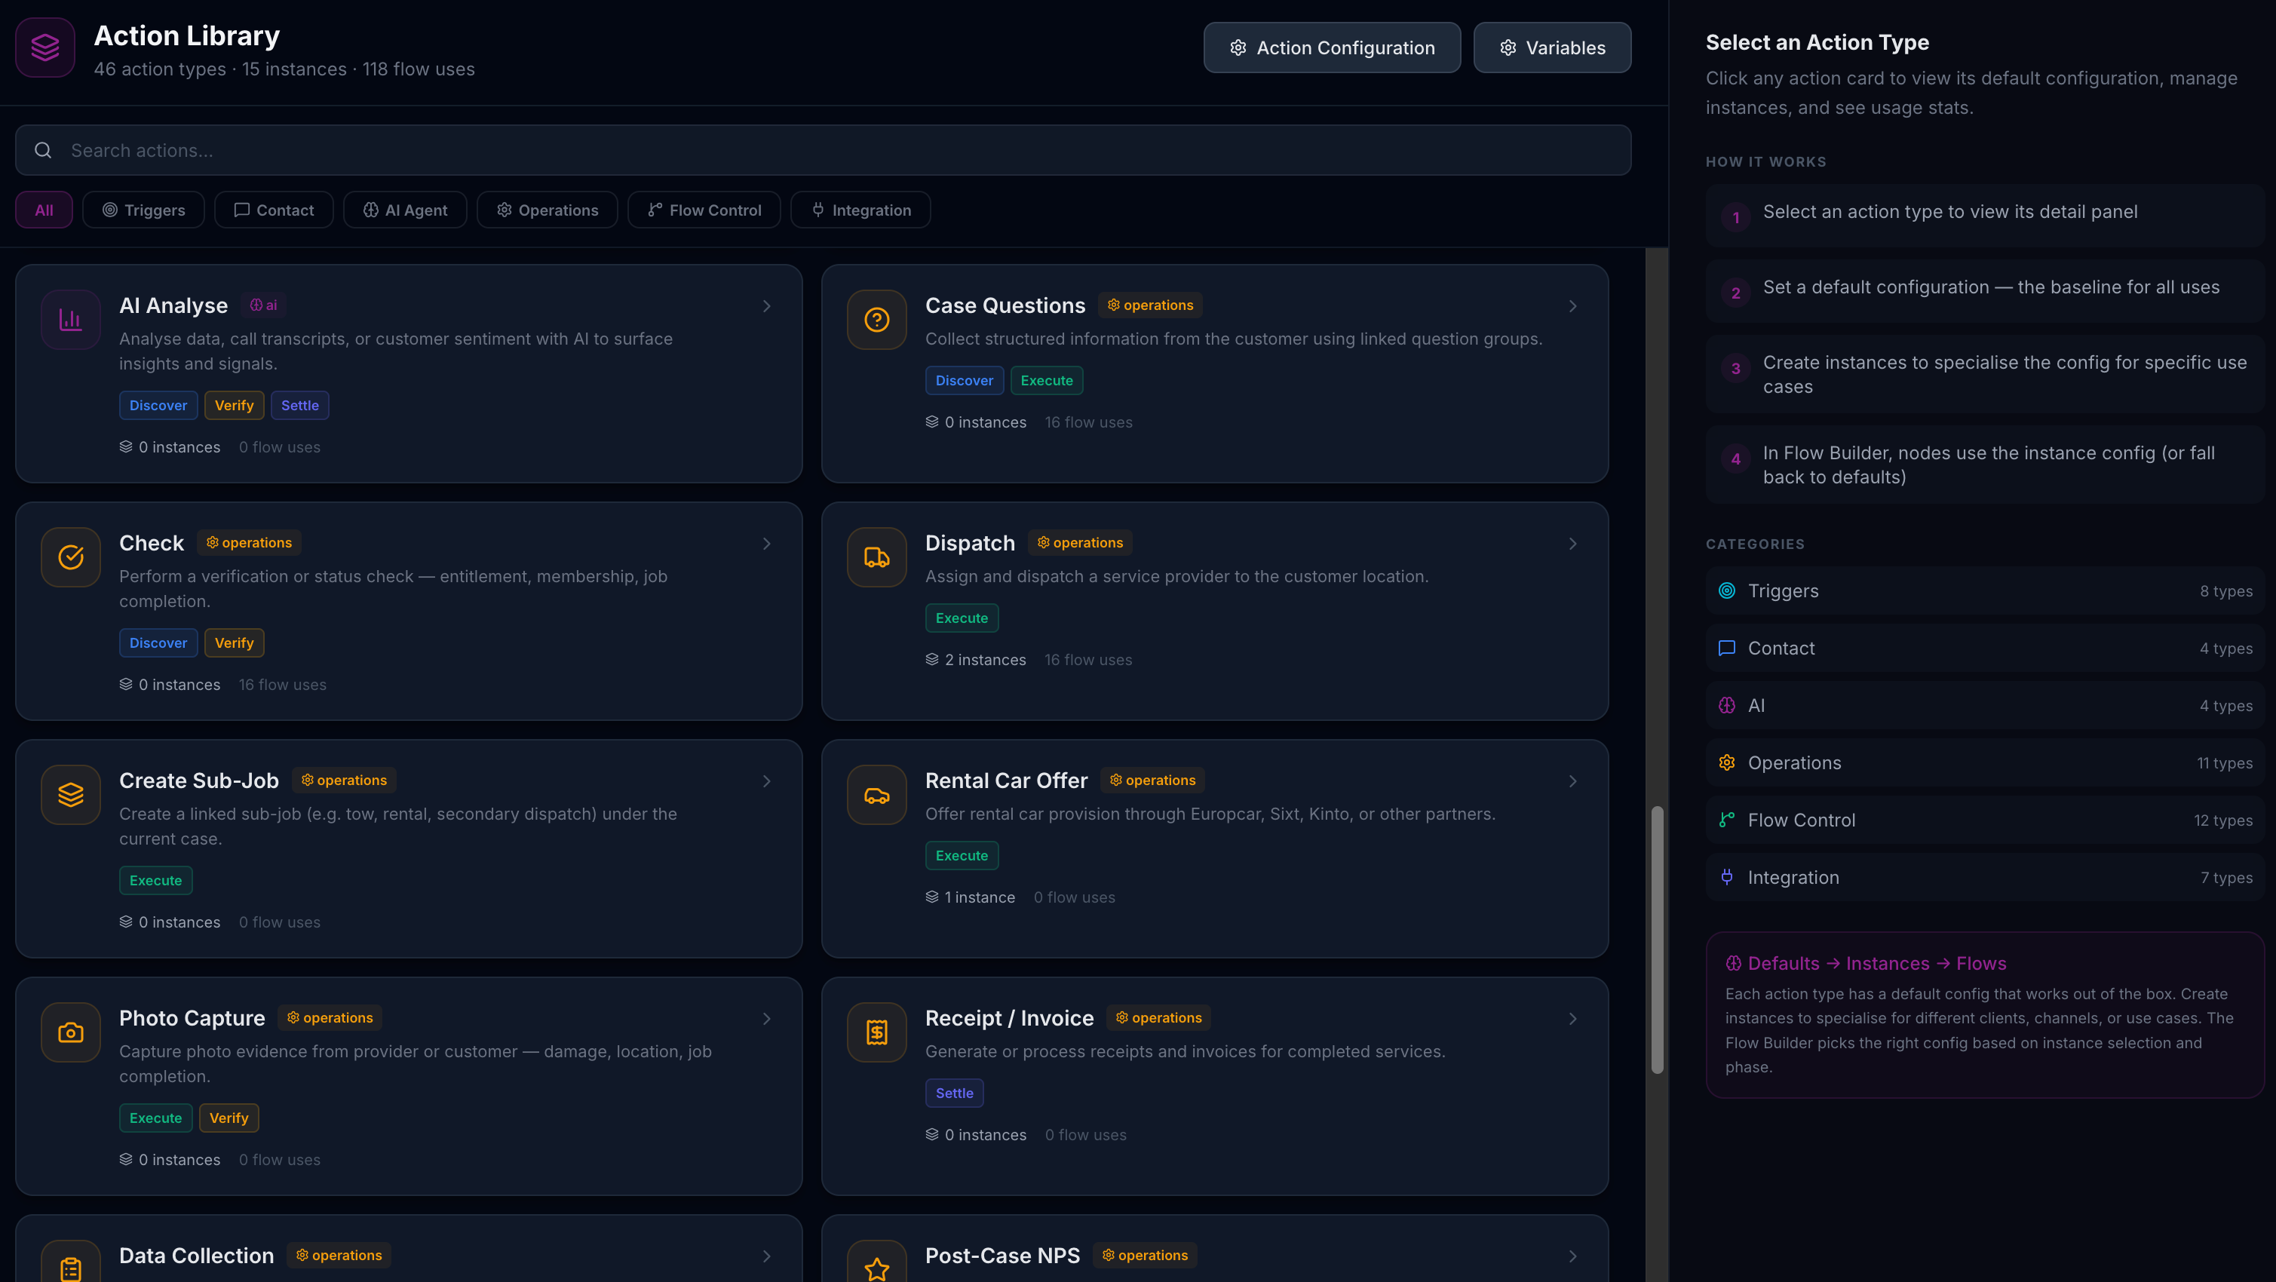This screenshot has height=1282, width=2276.
Task: Click the Search actions input field
Action: click(823, 150)
